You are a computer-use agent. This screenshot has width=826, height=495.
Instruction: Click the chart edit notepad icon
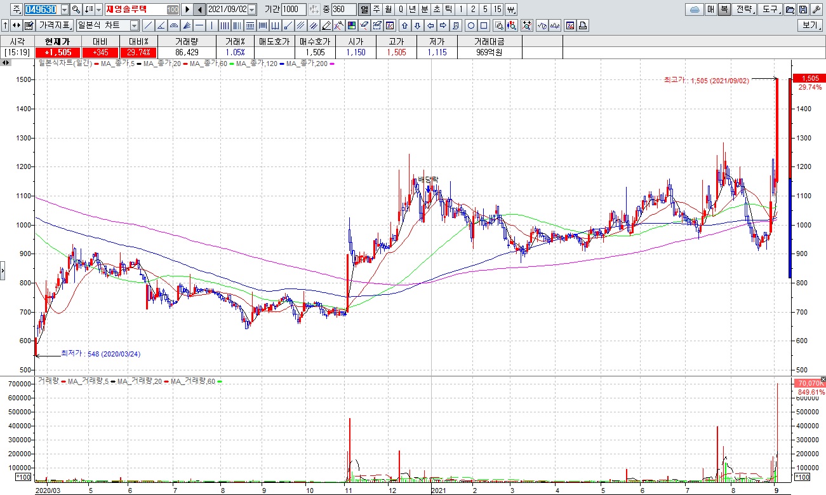29,25
